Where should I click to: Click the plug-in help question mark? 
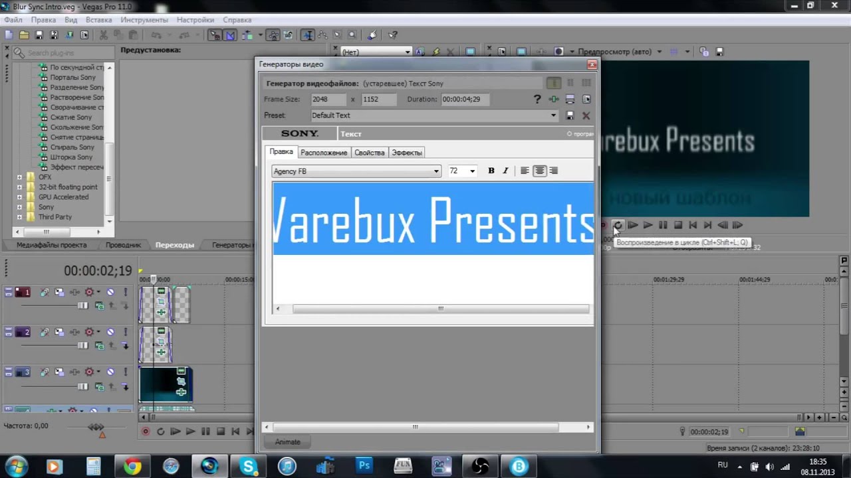tap(537, 99)
